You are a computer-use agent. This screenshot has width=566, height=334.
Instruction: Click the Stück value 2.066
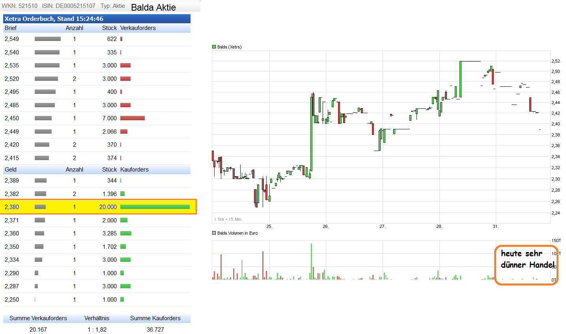tap(110, 132)
